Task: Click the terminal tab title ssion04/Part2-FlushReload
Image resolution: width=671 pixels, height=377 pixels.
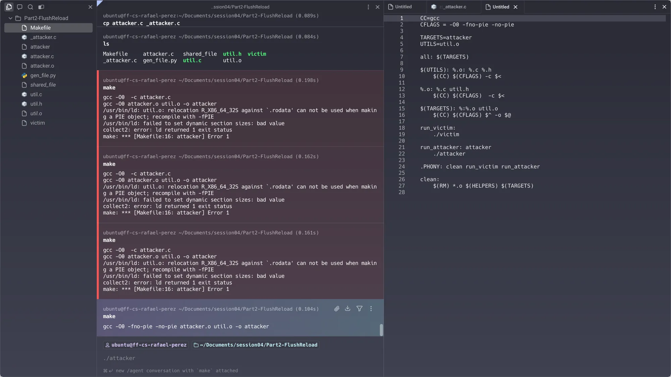Action: (x=240, y=7)
